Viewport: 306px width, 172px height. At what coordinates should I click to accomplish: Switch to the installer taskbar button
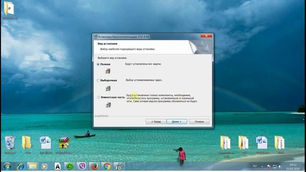pyautogui.click(x=119, y=166)
